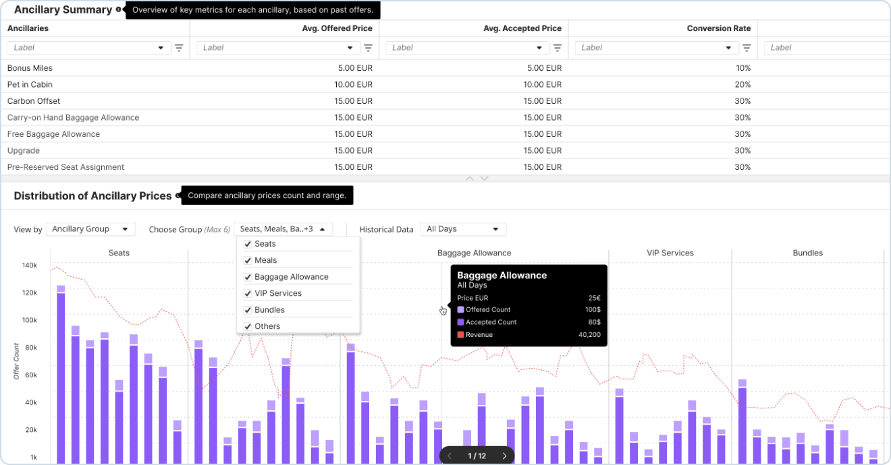This screenshot has width=891, height=465.
Task: Select the Others option in group list
Action: click(x=267, y=327)
